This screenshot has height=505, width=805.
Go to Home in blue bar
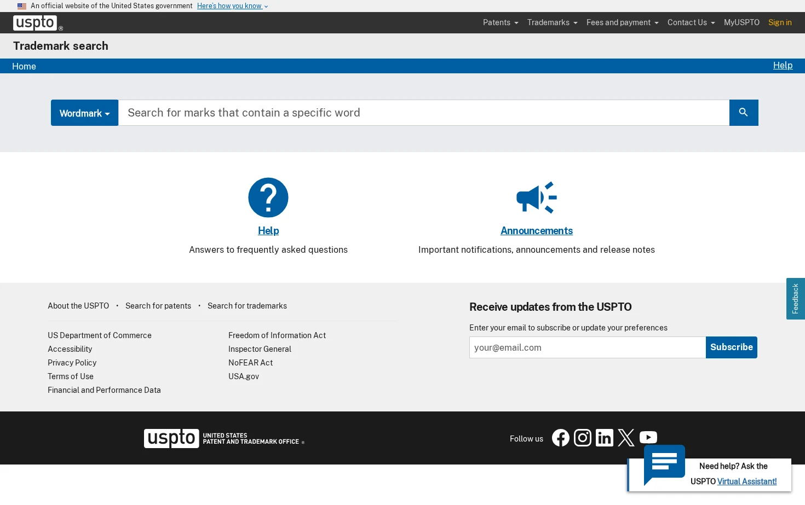coord(24,66)
